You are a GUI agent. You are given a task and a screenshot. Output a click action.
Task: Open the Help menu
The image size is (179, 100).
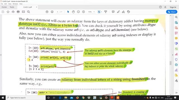pos(21,4)
